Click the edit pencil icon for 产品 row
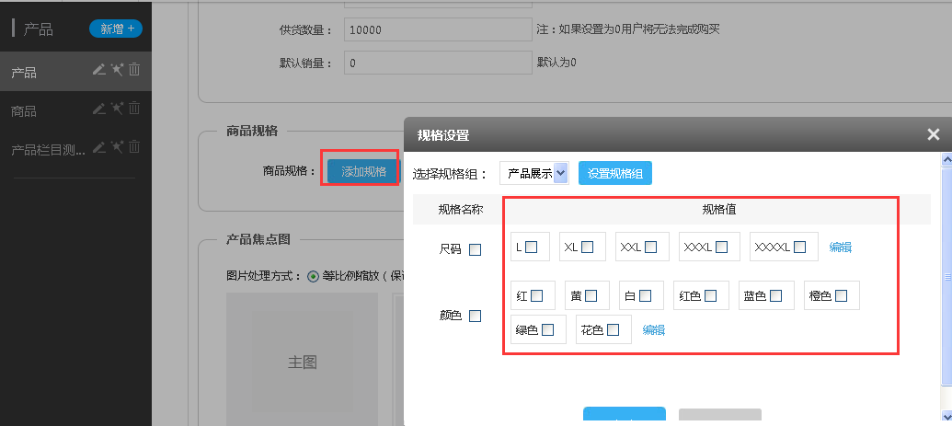Viewport: 952px width, 426px height. point(98,70)
